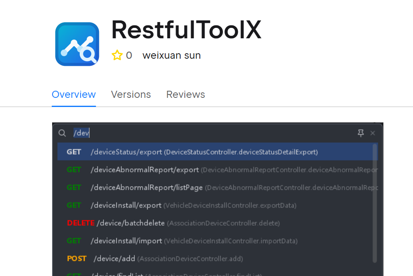Click the RestfulToolX plugin logo icon
The image size is (413, 276).
click(x=77, y=44)
